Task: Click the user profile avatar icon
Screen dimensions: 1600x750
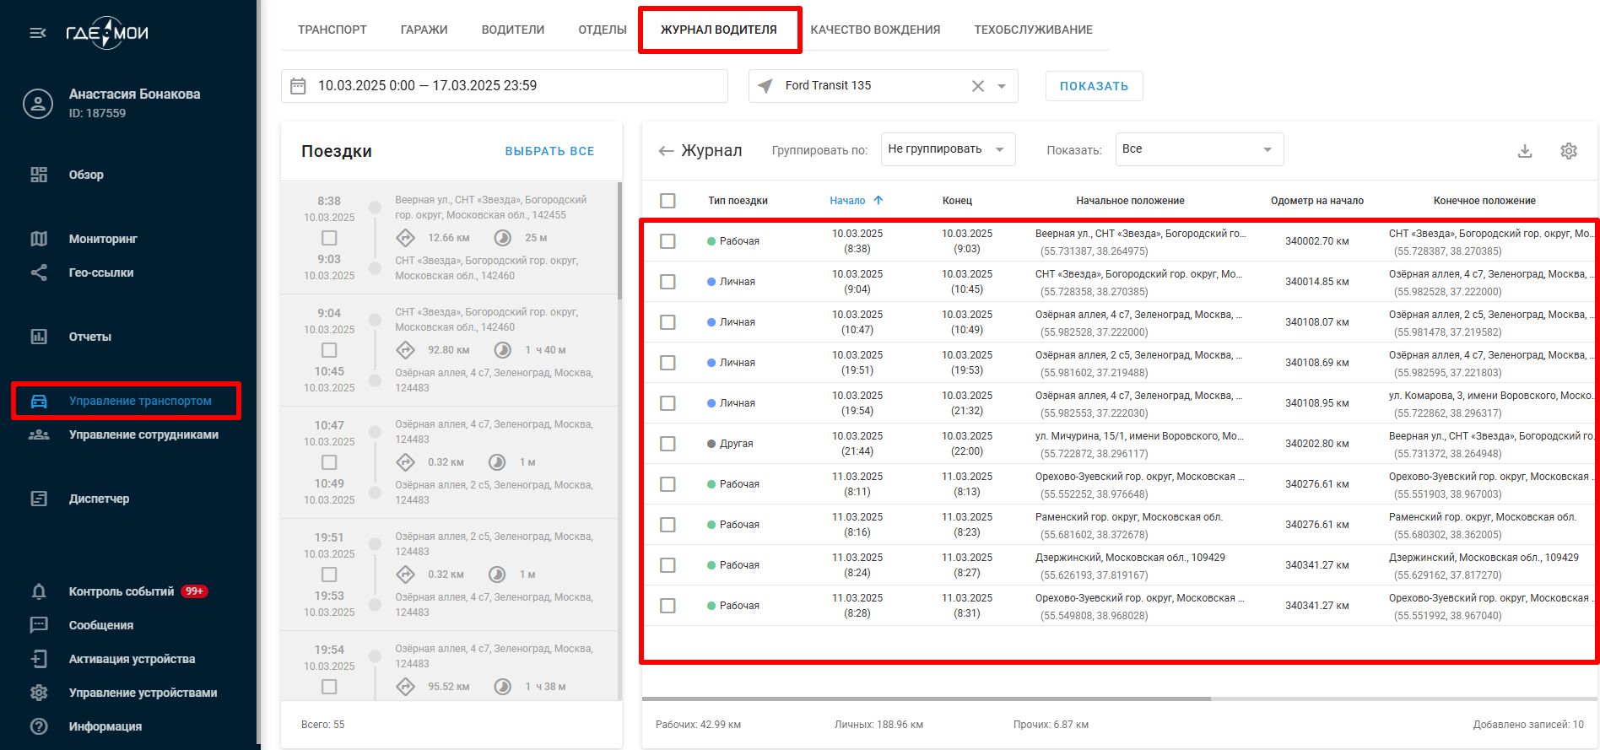Action: [38, 104]
